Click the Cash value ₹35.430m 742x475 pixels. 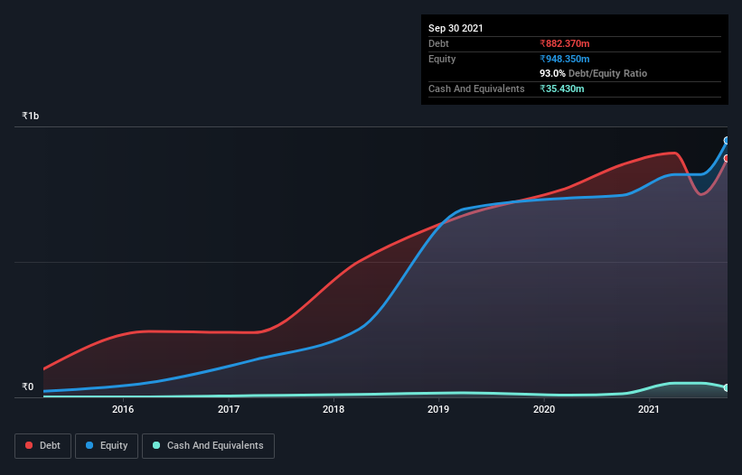point(562,88)
